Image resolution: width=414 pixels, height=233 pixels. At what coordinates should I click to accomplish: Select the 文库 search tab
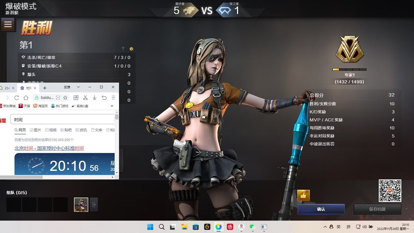(97, 130)
